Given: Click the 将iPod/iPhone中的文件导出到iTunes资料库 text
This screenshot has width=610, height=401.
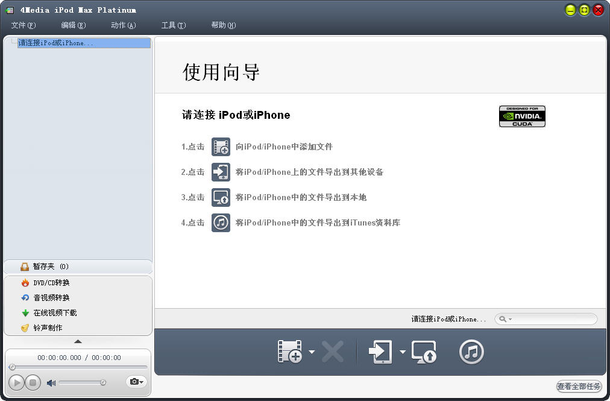Looking at the screenshot, I should [318, 223].
